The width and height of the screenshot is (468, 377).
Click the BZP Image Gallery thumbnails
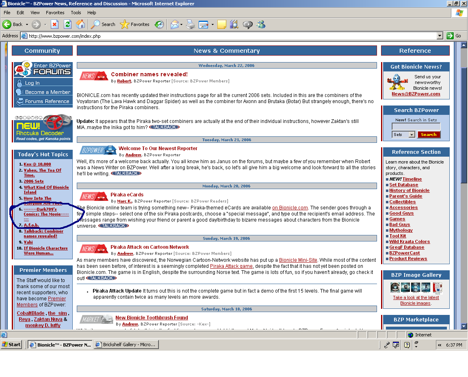pos(416,287)
